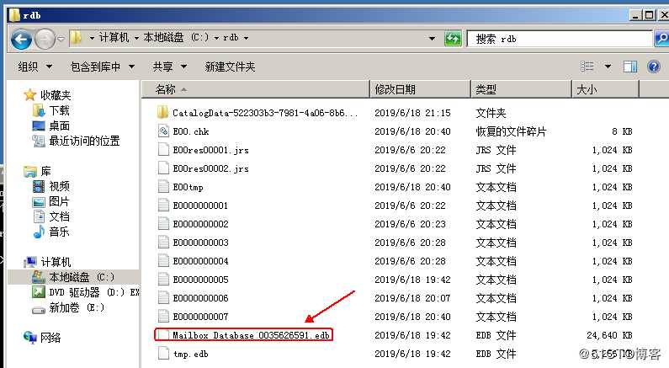
Task: Click the 恢复的文件碎片 type cell
Action: (511, 131)
